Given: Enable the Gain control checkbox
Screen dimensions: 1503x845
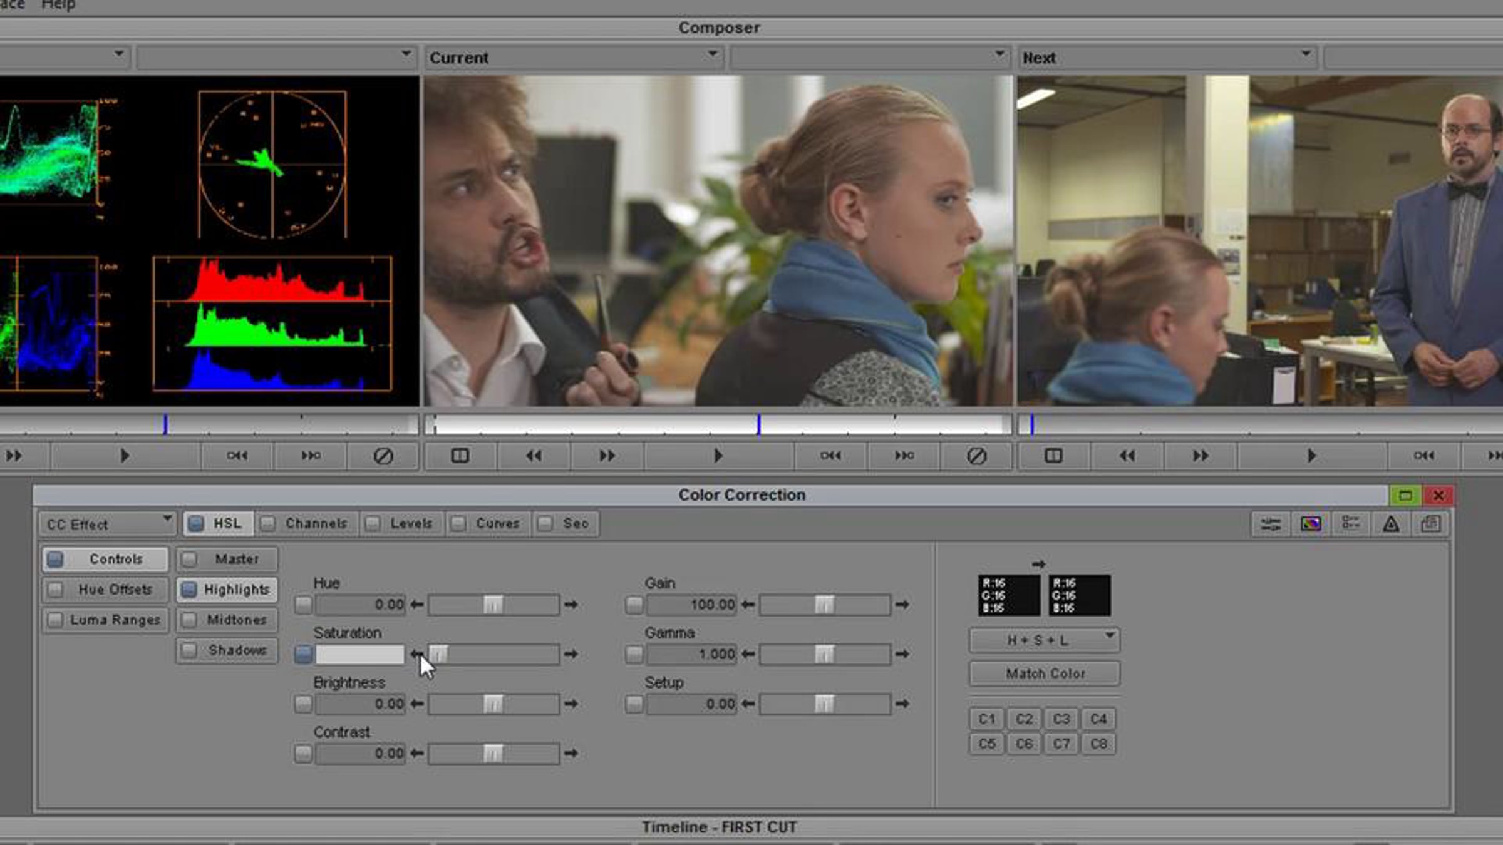Looking at the screenshot, I should [634, 605].
